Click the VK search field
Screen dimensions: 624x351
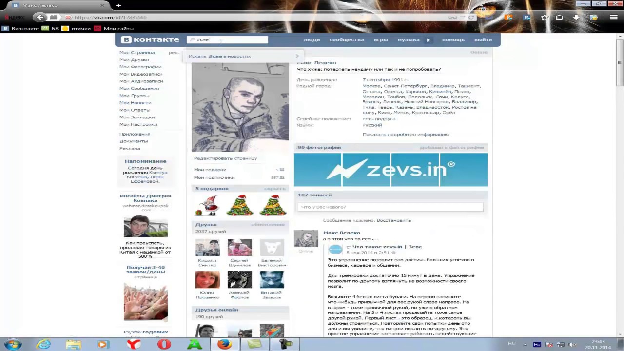pos(227,39)
